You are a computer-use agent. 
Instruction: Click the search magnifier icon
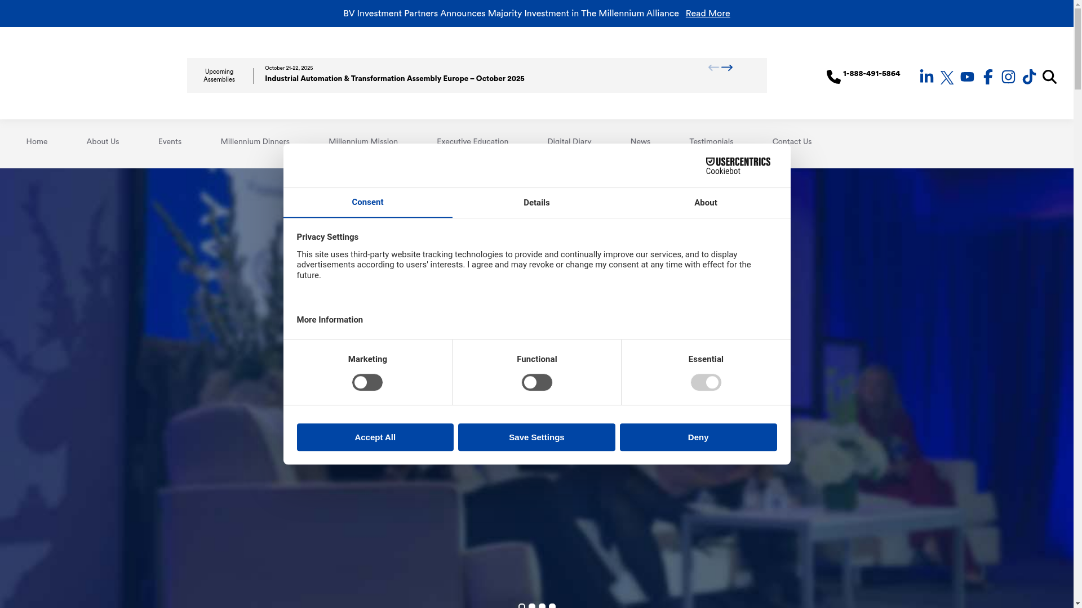1049,77
